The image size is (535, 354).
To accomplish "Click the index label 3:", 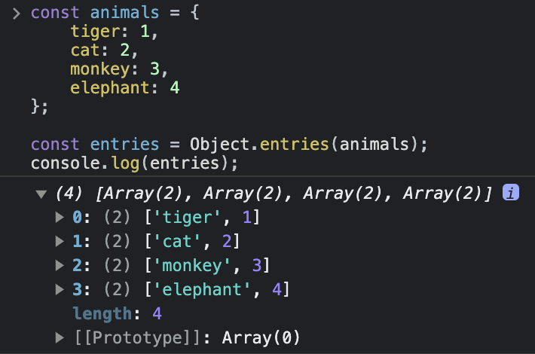I will click(81, 289).
